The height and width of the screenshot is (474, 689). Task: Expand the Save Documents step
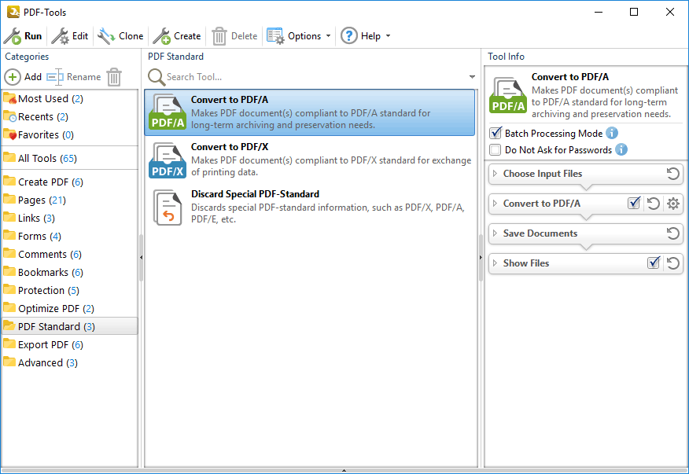(x=496, y=233)
